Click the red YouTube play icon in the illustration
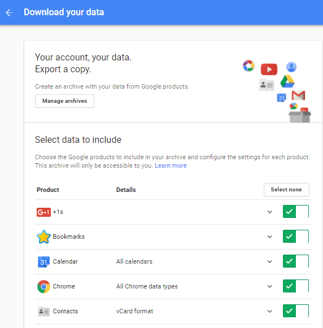 [x=269, y=69]
